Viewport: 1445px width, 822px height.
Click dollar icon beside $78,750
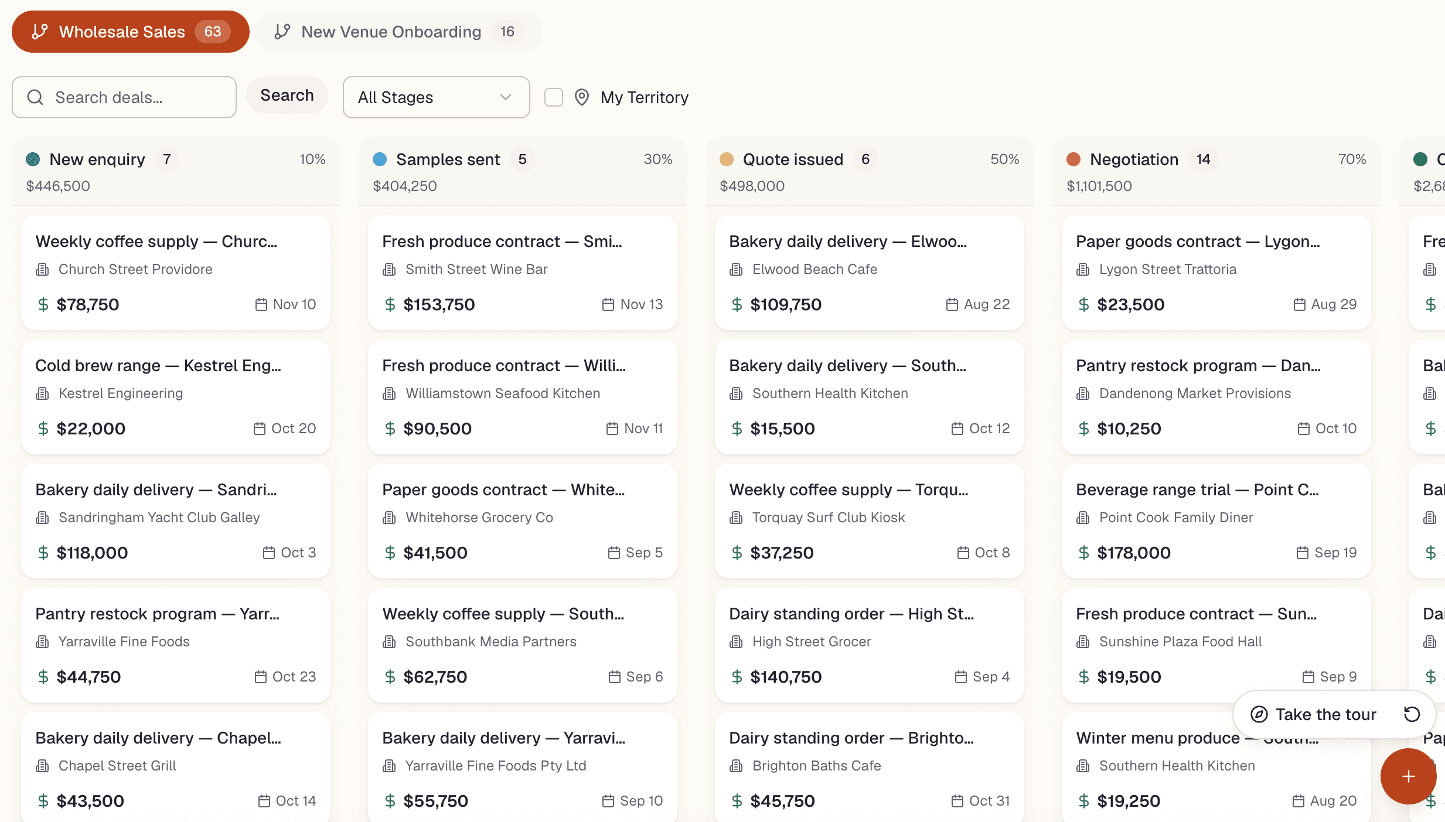[43, 304]
